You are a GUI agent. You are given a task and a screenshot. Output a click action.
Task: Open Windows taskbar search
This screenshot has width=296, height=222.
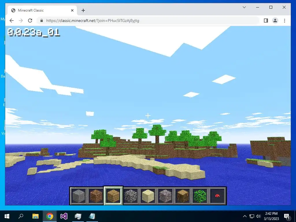21,216
